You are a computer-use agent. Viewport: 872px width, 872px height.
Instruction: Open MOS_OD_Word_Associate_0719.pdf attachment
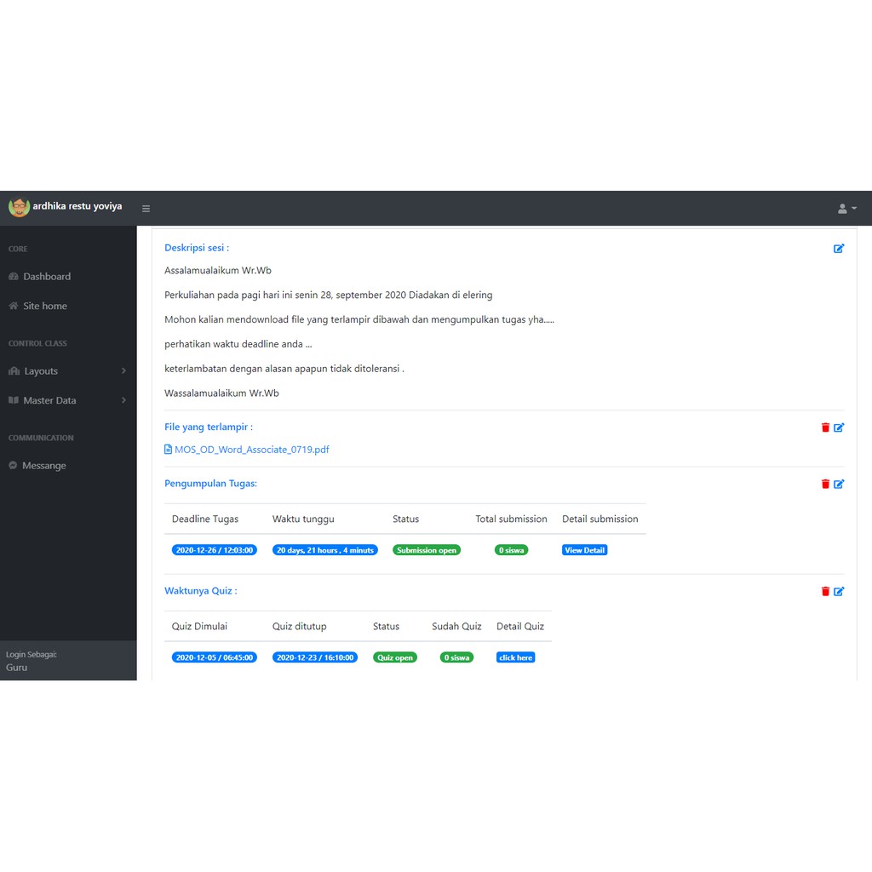251,450
